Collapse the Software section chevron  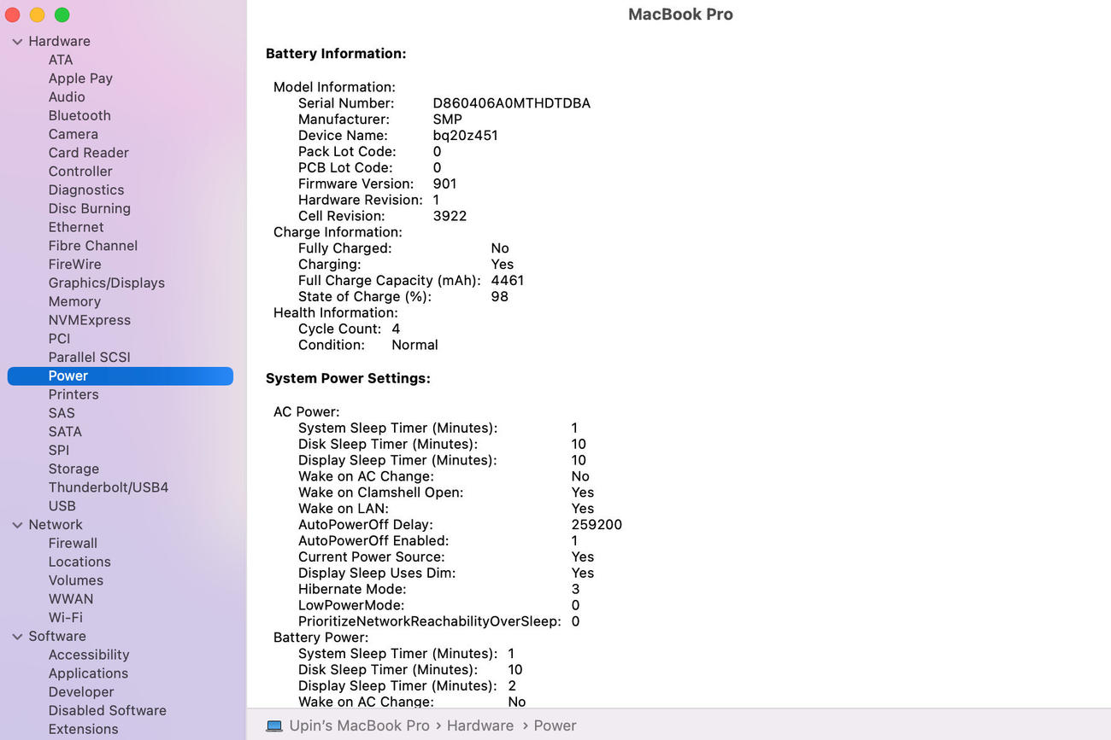click(17, 636)
